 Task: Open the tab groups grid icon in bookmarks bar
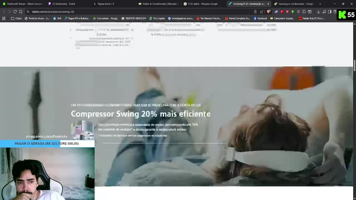pyautogui.click(x=4, y=18)
